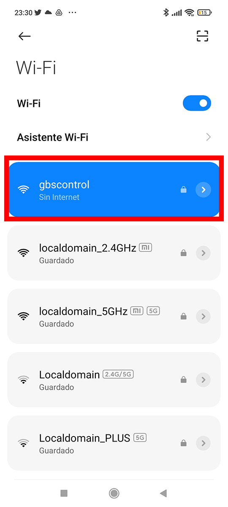The height and width of the screenshot is (507, 228).
Task: Tap the recent apps square button
Action: coord(64,493)
